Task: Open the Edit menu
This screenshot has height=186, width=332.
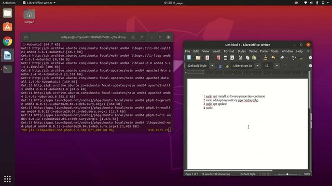Action: [196, 51]
